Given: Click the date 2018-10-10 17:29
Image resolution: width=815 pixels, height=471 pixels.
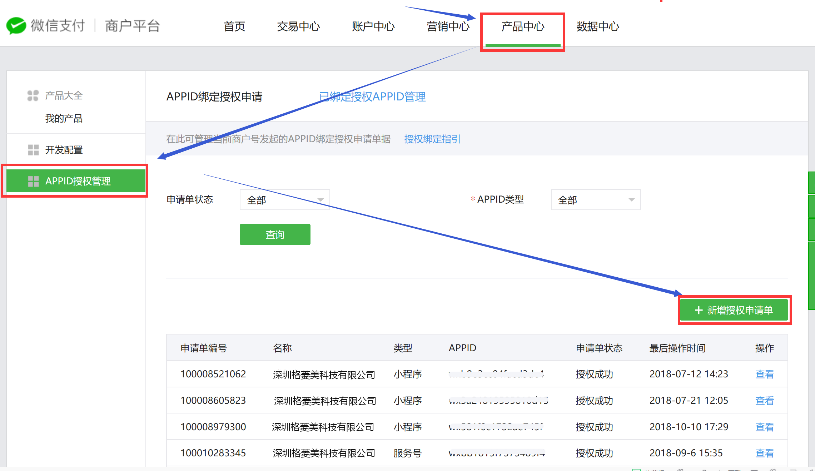Looking at the screenshot, I should tap(689, 427).
